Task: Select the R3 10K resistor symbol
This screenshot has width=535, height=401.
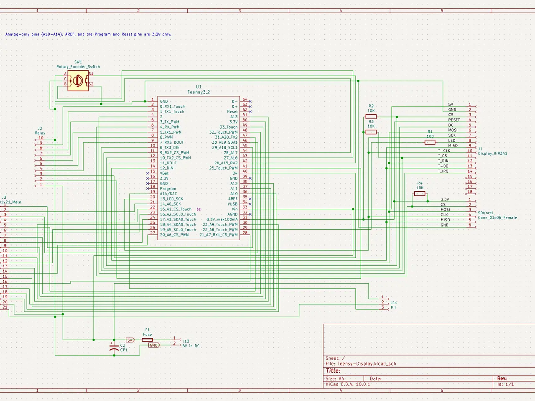Action: point(371,132)
